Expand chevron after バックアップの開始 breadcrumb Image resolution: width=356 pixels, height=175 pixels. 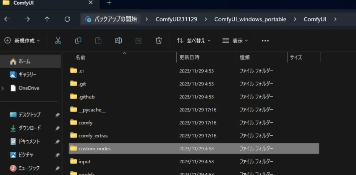(x=147, y=19)
